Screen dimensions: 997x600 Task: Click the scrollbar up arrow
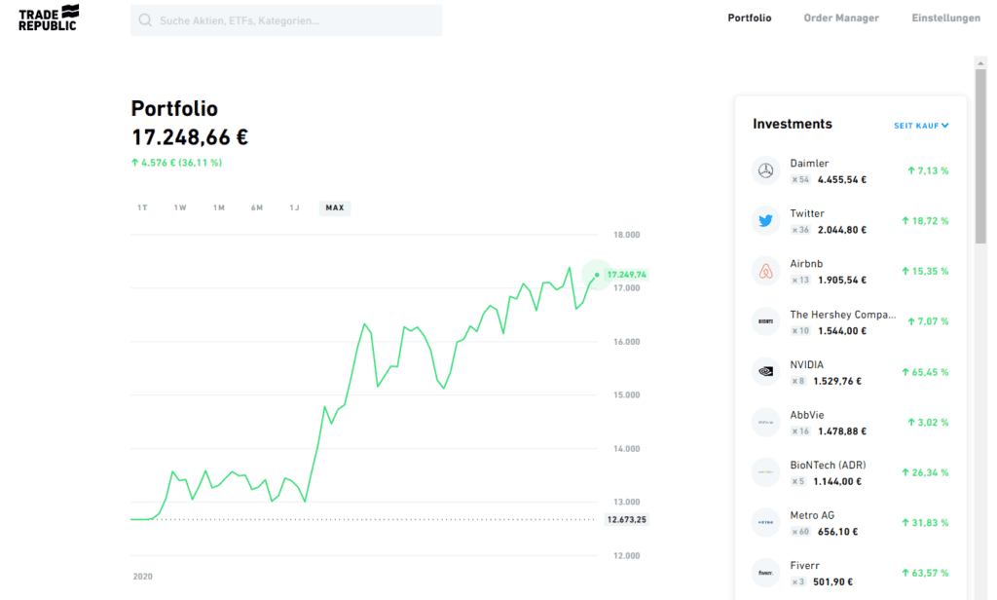point(980,63)
